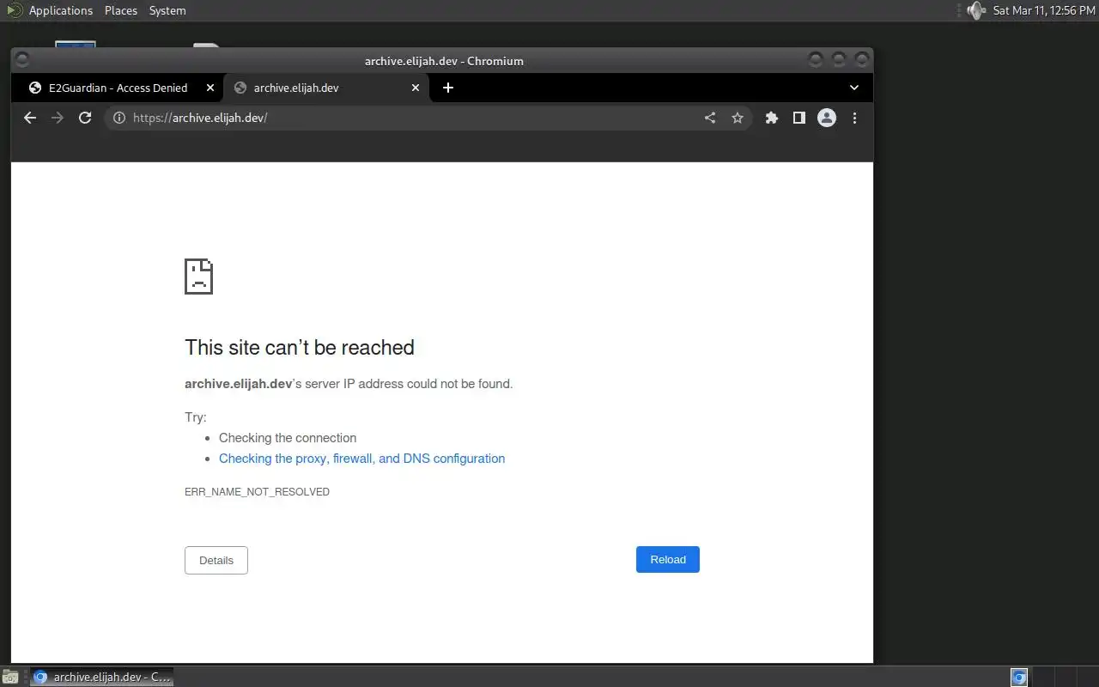Screen dimensions: 1099x687
Task: Go back using the browser back arrow
Action: pyautogui.click(x=30, y=118)
